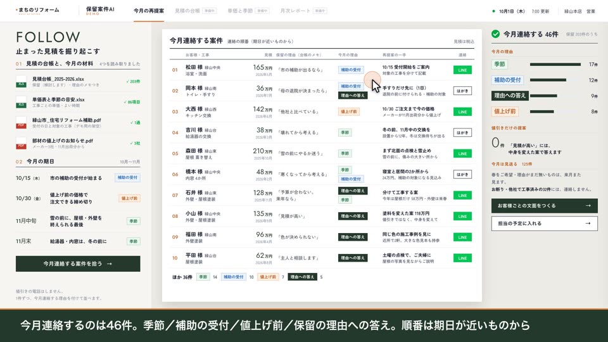Click the LINE button for 大西 様

(x=462, y=111)
